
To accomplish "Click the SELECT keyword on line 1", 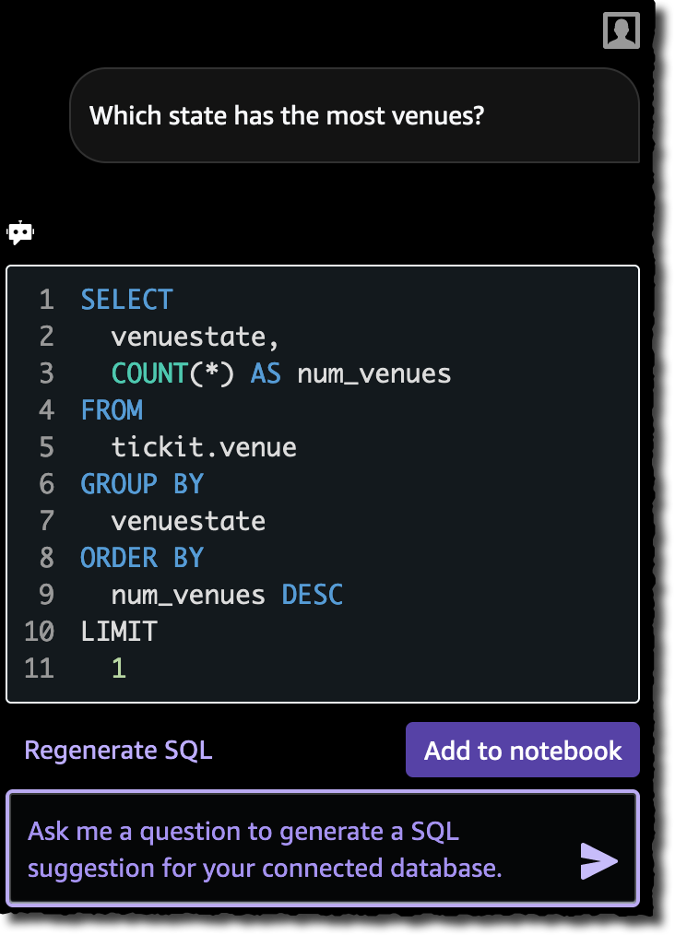I will pyautogui.click(x=126, y=299).
